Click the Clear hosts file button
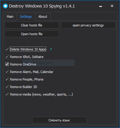Viewport: 120px width, 128px height. (32, 25)
